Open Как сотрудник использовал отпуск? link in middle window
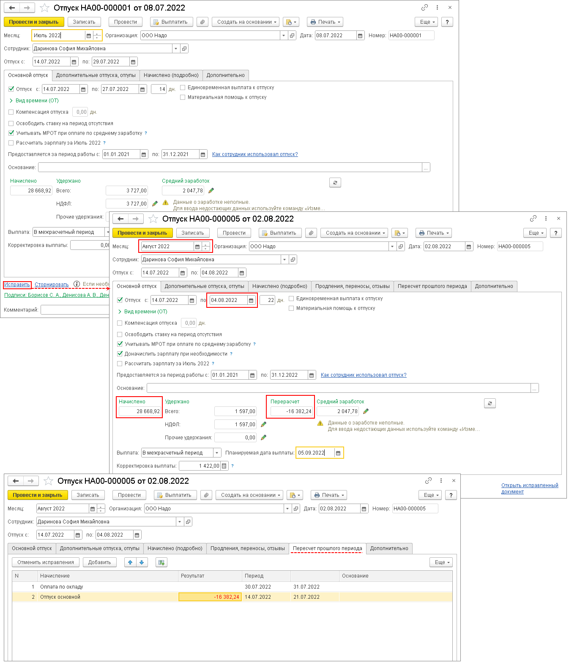 pyautogui.click(x=364, y=375)
